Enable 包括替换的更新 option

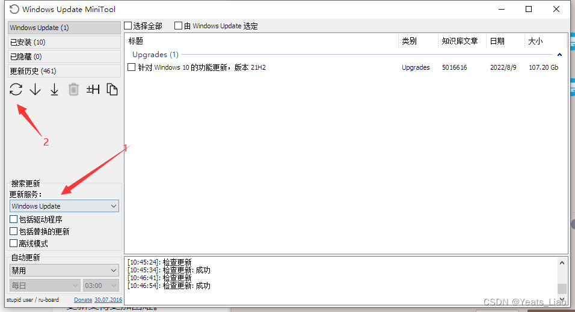click(x=14, y=231)
